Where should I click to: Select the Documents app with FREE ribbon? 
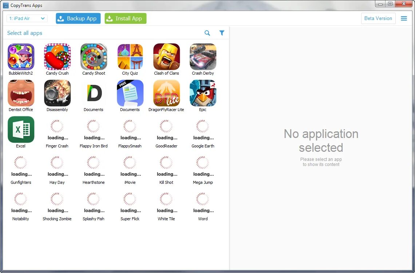(x=130, y=93)
